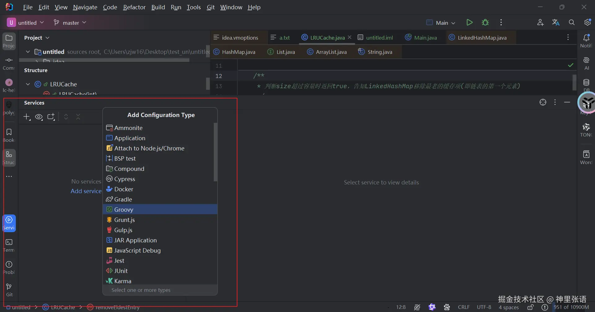Expand all services

coord(66,117)
